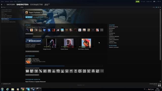Screen dimensions: 162x91
Task: Open the Друзья menu
Action: coord(12,2)
